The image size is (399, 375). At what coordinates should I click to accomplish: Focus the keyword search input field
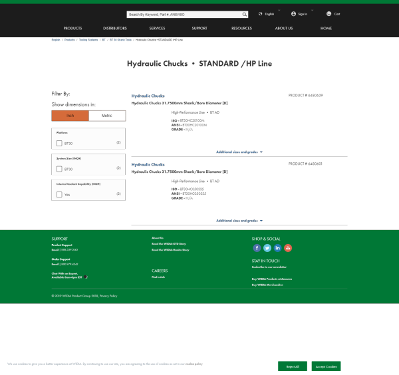pyautogui.click(x=184, y=15)
